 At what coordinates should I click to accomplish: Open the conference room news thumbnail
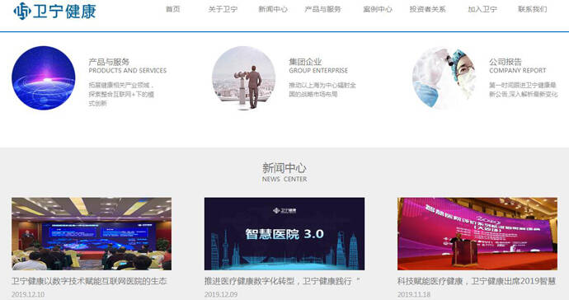[x=92, y=233]
